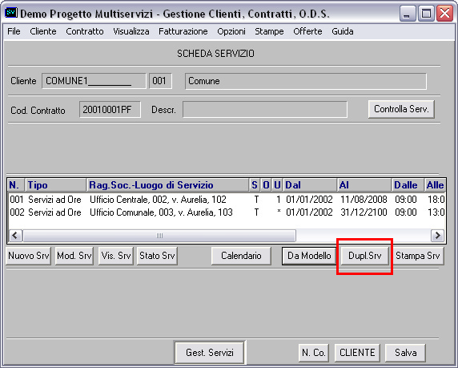Viewport: 458px width, 368px height.
Task: Select service row 002 Ufficio Comunale
Action: click(x=227, y=212)
